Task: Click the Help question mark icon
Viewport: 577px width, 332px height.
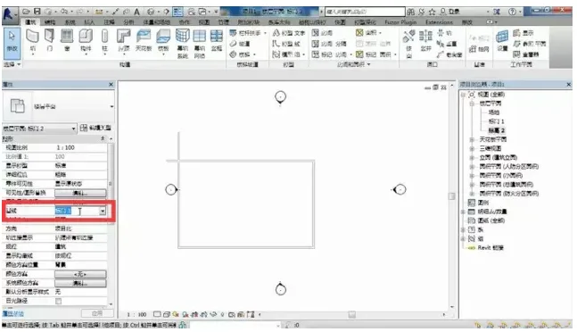Action: 512,12
